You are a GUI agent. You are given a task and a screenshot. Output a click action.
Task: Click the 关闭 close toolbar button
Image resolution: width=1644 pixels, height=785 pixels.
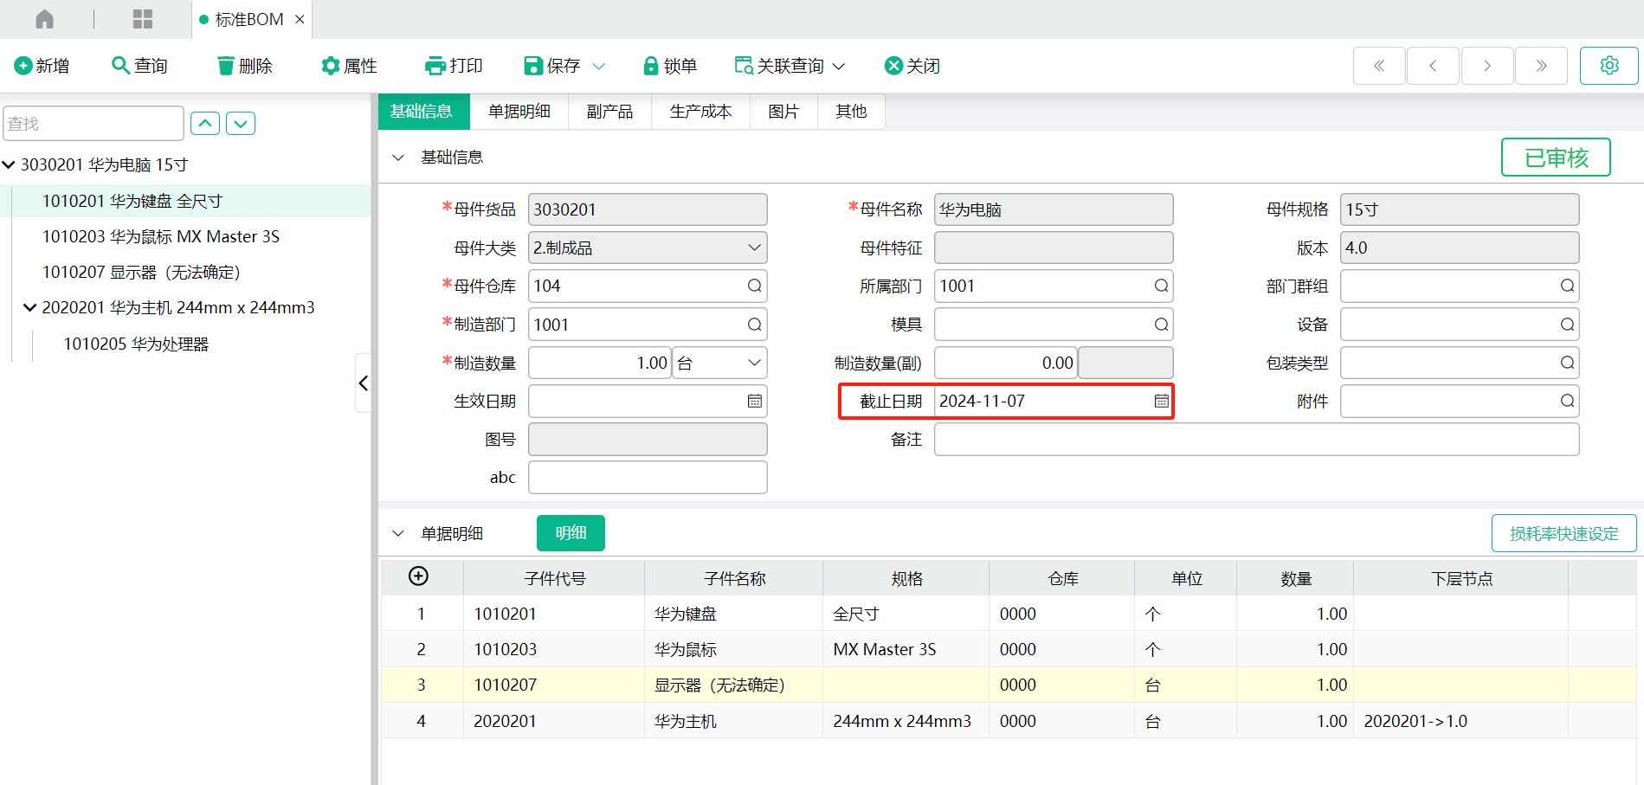point(912,66)
